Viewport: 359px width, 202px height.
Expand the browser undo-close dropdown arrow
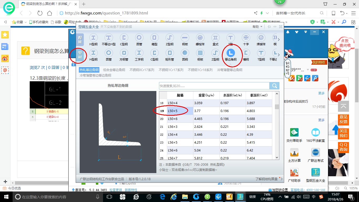[347, 13]
